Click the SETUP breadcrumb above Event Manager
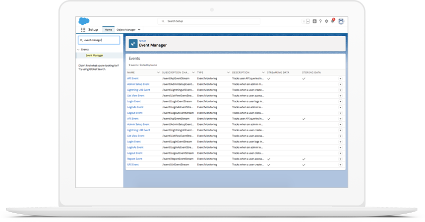 click(x=142, y=41)
